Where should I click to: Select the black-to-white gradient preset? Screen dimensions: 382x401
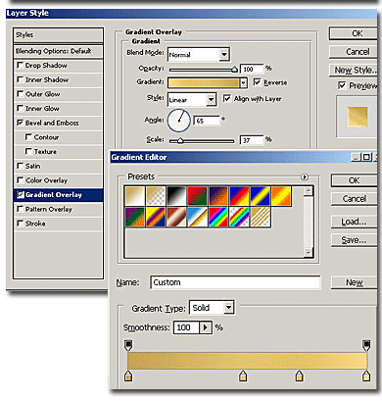click(x=176, y=196)
